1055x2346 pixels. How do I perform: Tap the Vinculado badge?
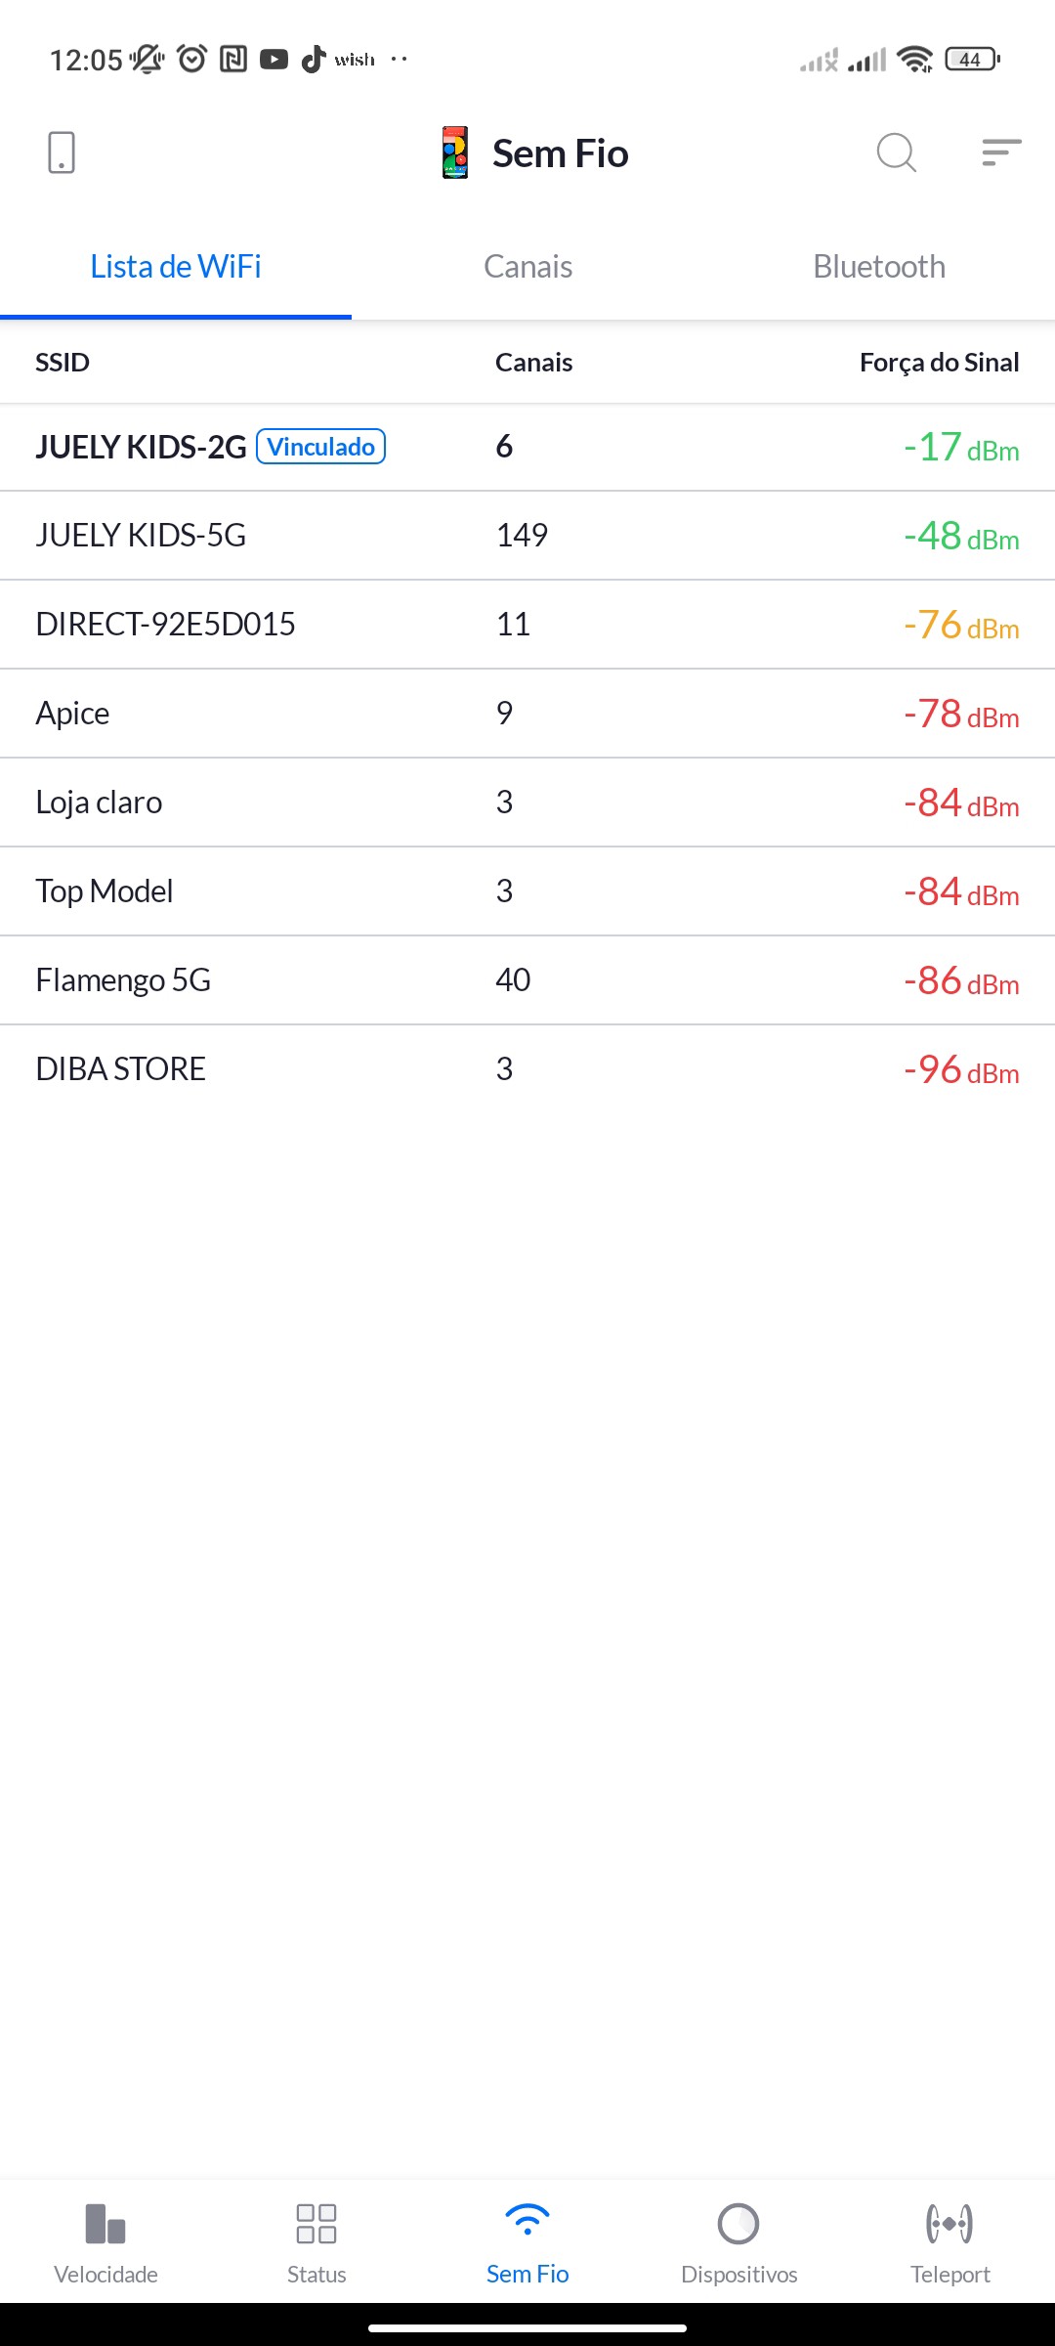[320, 447]
